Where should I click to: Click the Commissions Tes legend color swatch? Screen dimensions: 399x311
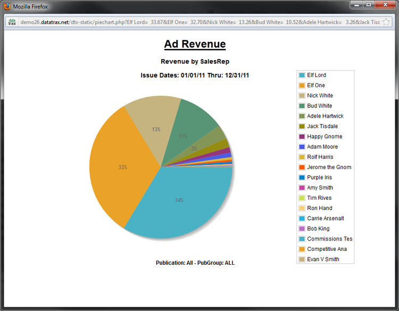click(x=302, y=239)
